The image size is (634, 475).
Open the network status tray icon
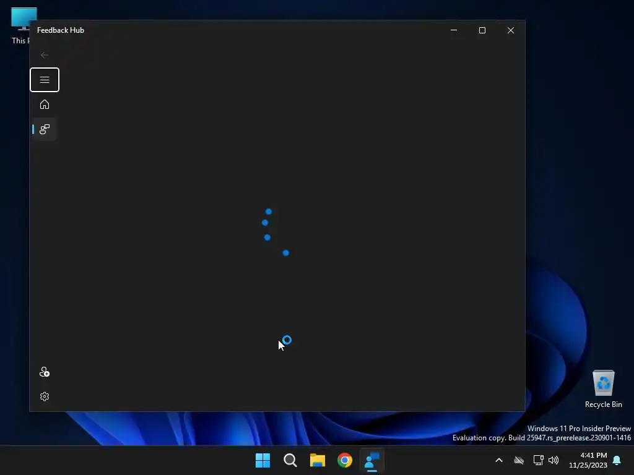[x=538, y=460]
